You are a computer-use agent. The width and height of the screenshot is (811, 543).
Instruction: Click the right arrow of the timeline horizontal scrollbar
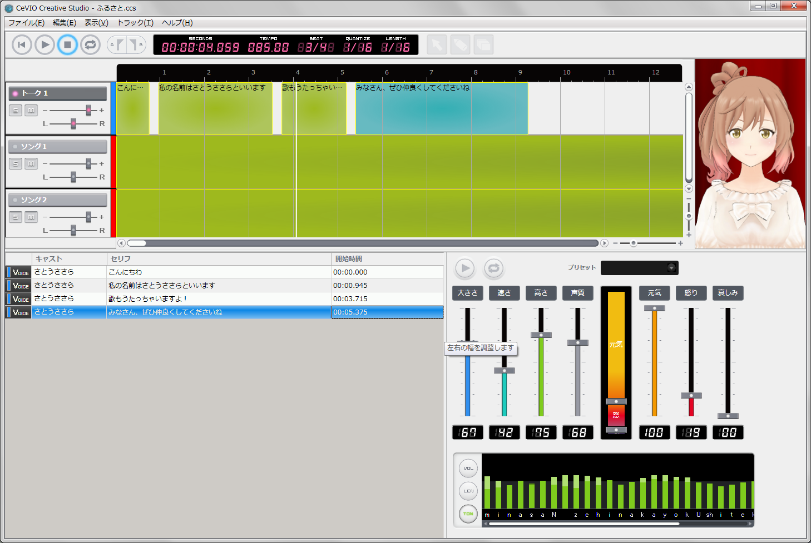pyautogui.click(x=604, y=243)
